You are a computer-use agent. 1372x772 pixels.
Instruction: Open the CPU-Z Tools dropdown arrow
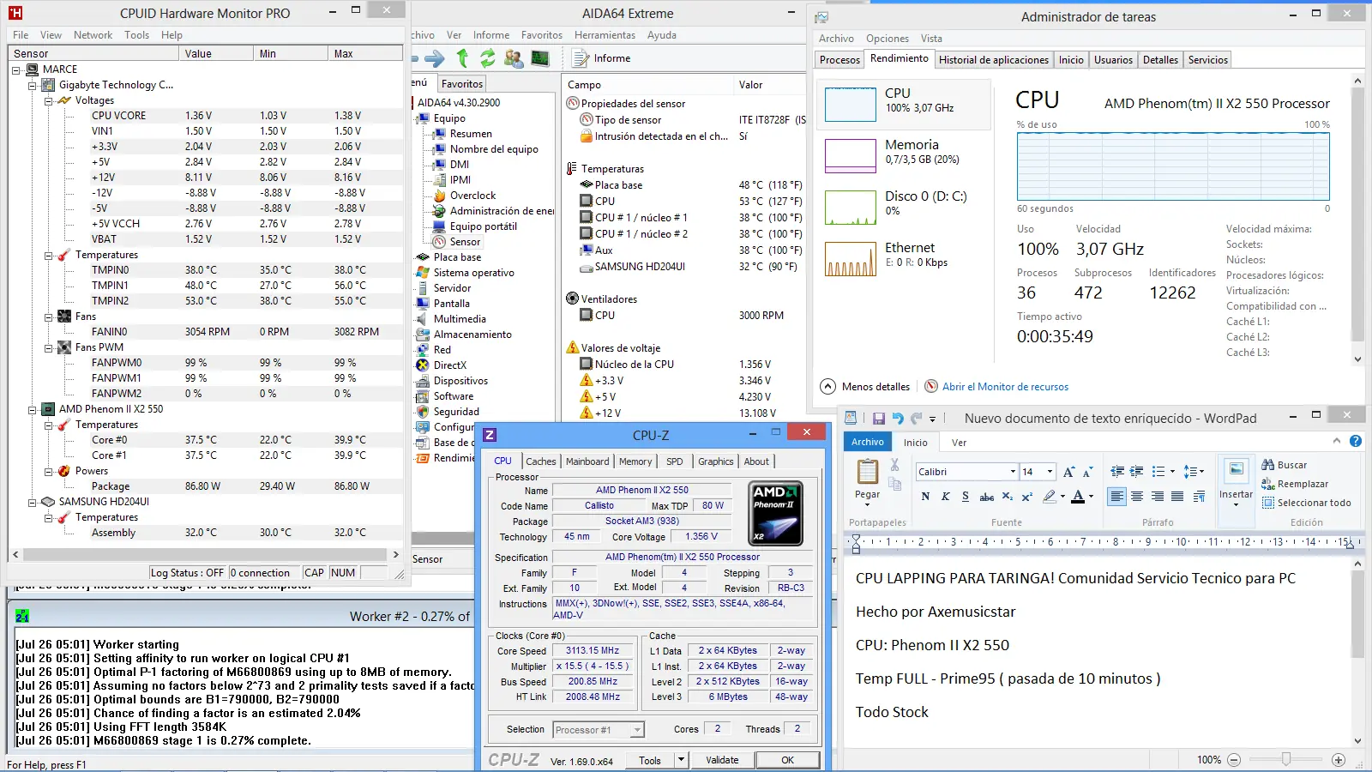click(681, 760)
